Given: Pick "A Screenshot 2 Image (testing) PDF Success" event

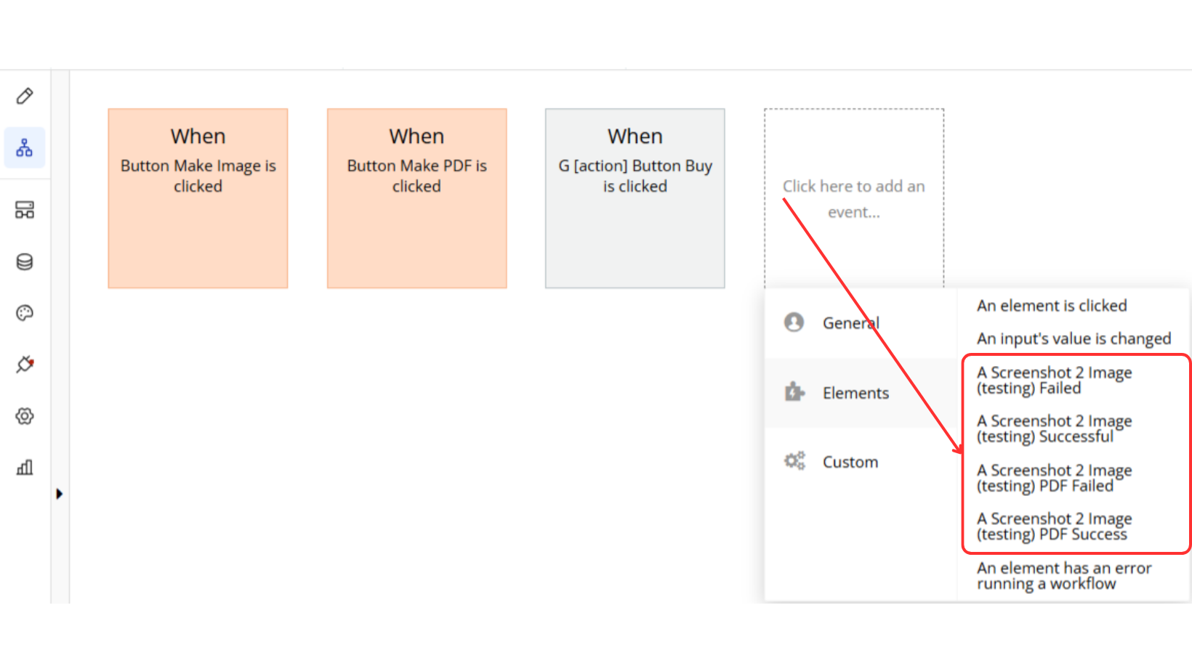Looking at the screenshot, I should 1054,526.
